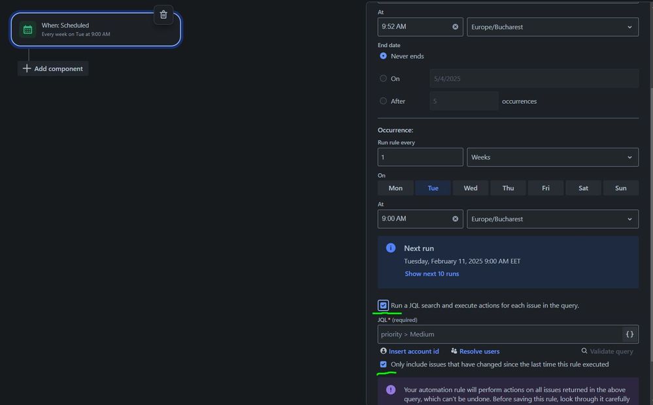Open Show next 10 runs link
653x405 pixels.
coord(432,274)
